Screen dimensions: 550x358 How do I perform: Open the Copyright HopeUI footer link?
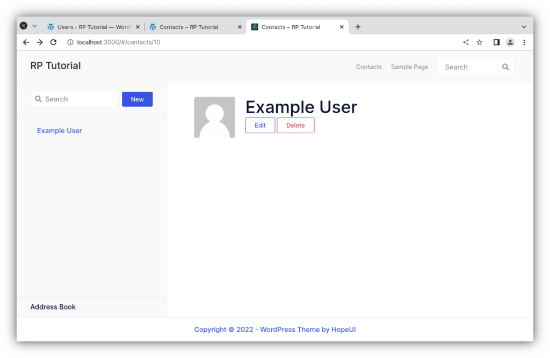[275, 330]
